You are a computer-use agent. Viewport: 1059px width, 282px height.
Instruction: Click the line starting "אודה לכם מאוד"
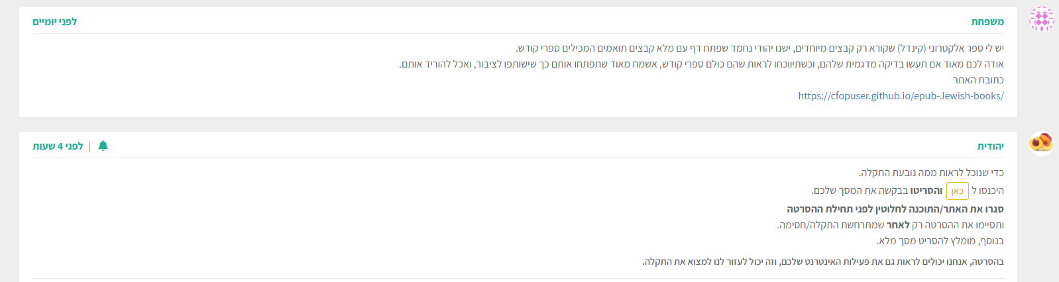point(701,64)
